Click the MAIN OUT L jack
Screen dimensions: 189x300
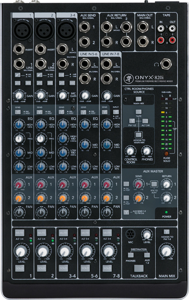click(143, 27)
